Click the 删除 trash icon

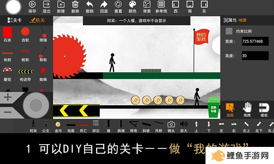pyautogui.click(x=75, y=4)
